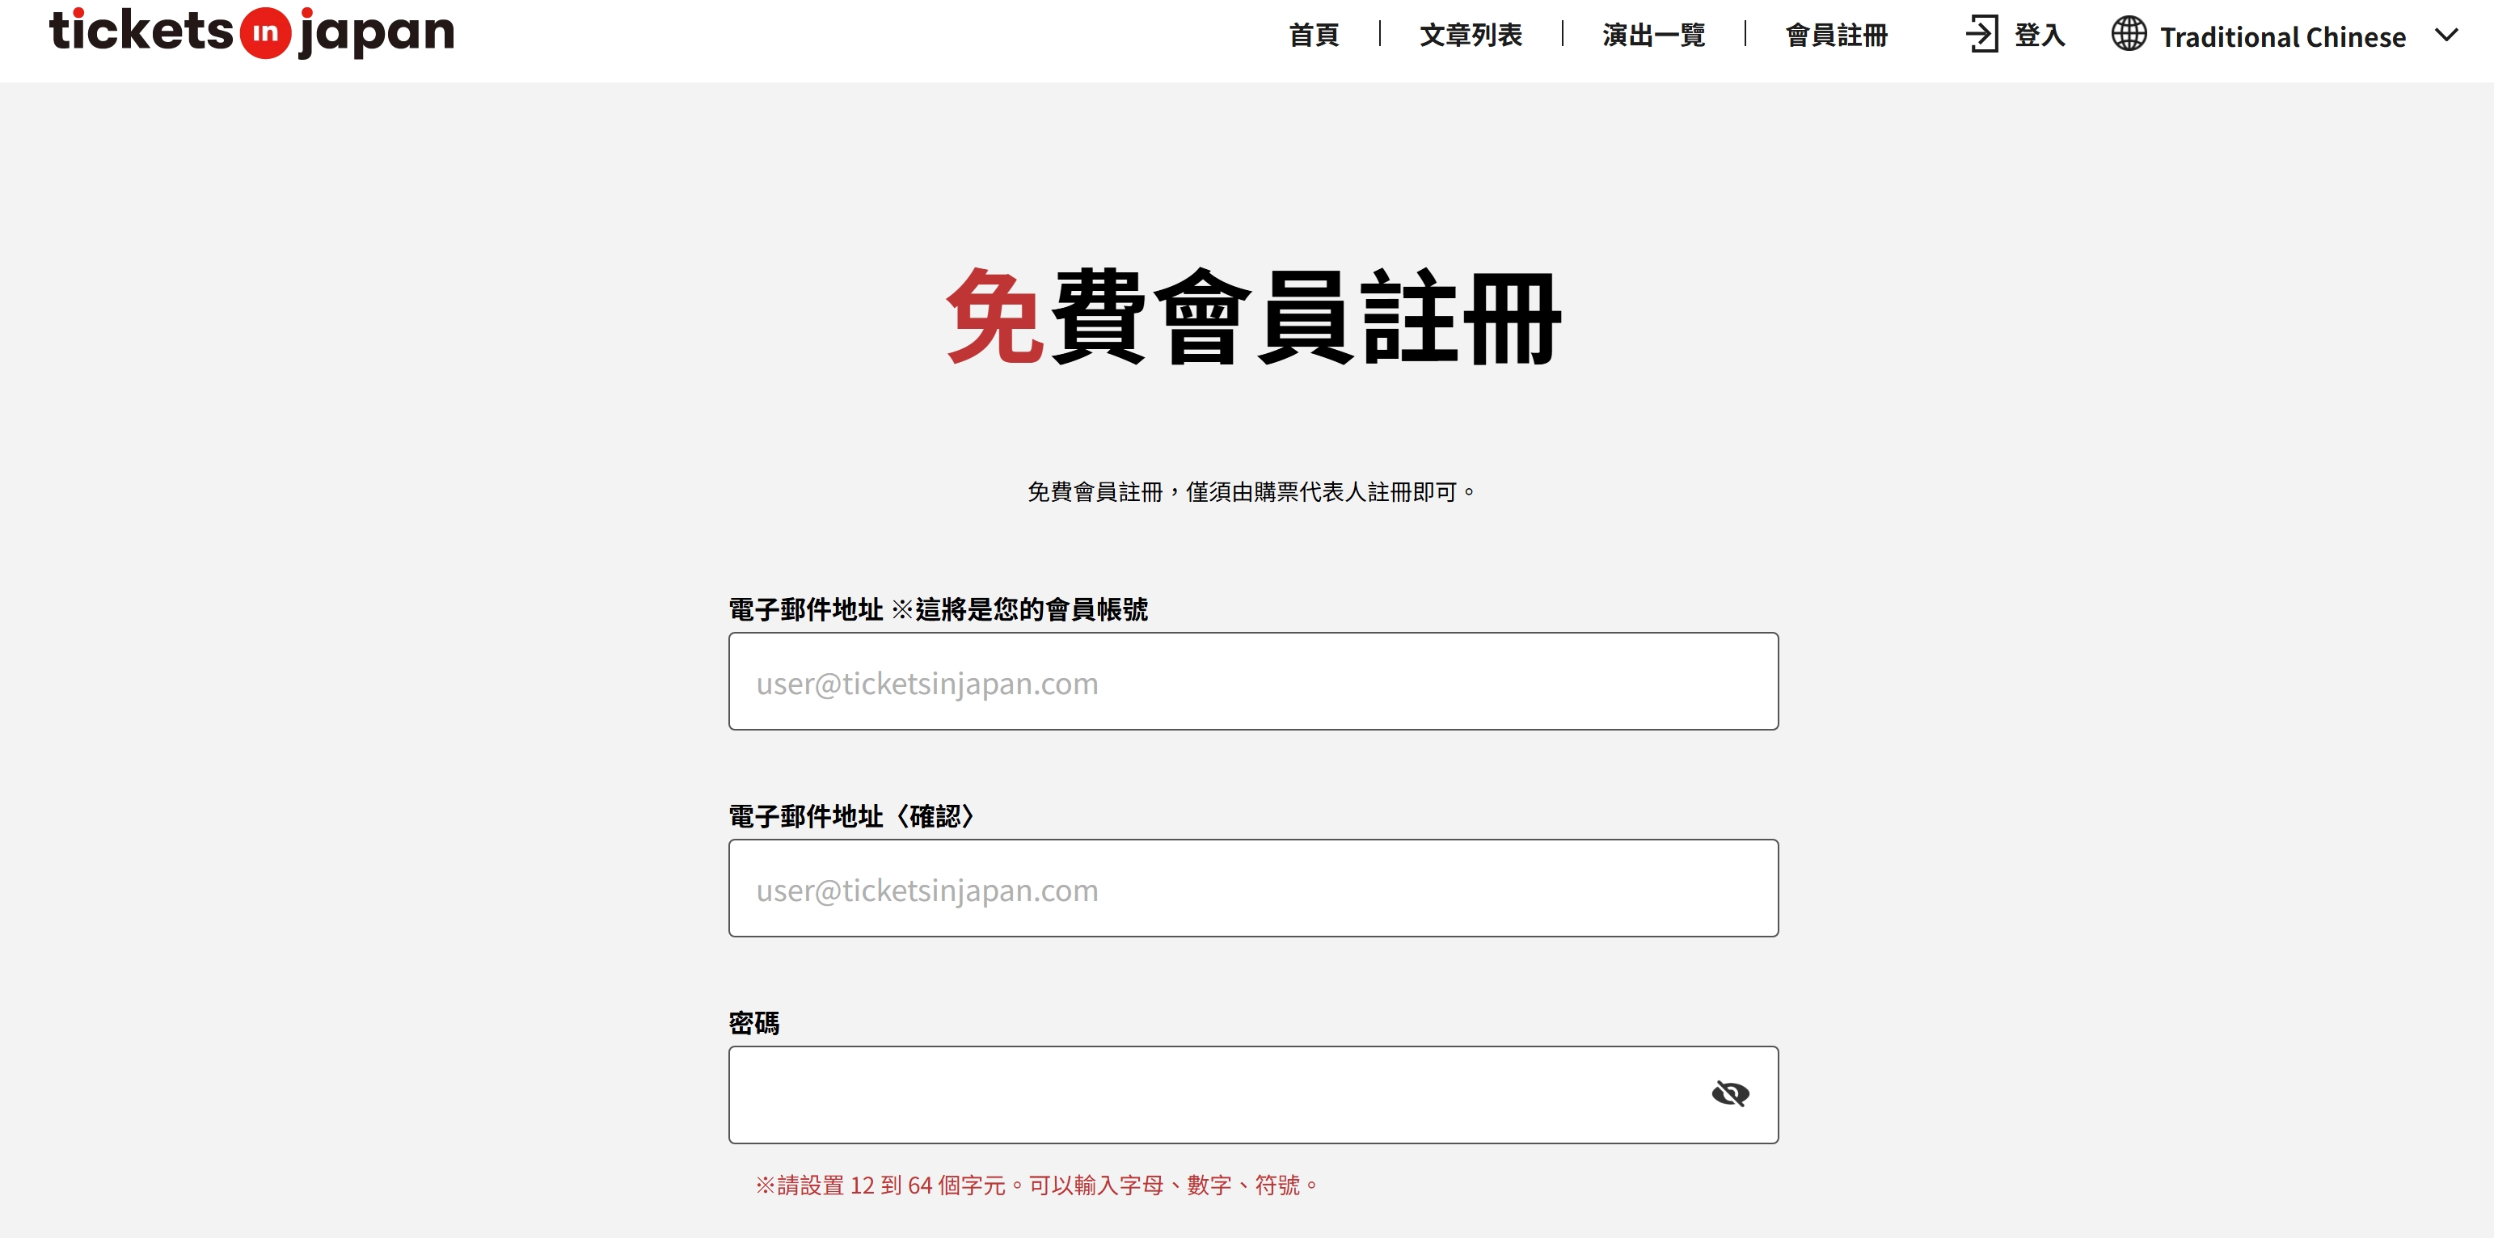The width and height of the screenshot is (2494, 1238).
Task: Click the registration description sentence
Action: point(1251,491)
